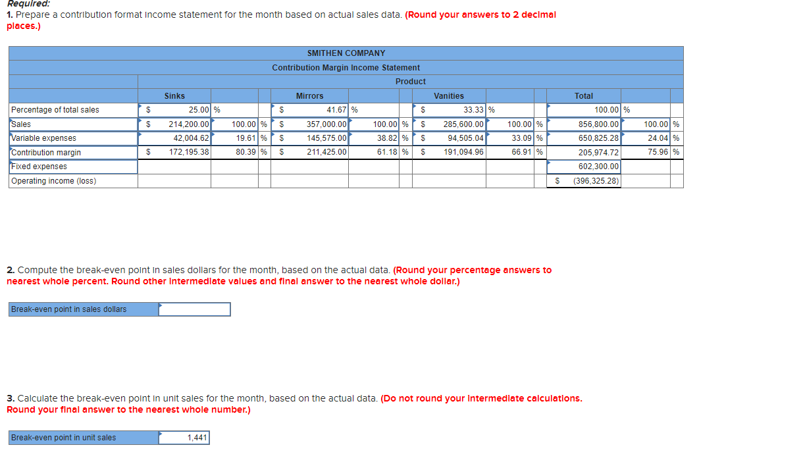Click the Break-even point in sales dollars input box
This screenshot has height=466, width=803.
tap(194, 309)
